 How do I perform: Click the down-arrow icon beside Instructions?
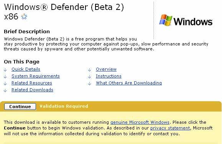point(89,77)
